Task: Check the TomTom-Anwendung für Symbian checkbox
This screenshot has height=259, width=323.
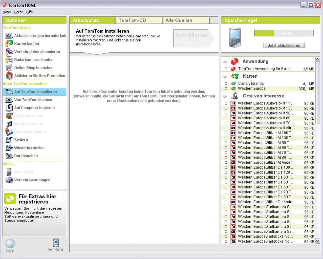Action: coord(226,69)
